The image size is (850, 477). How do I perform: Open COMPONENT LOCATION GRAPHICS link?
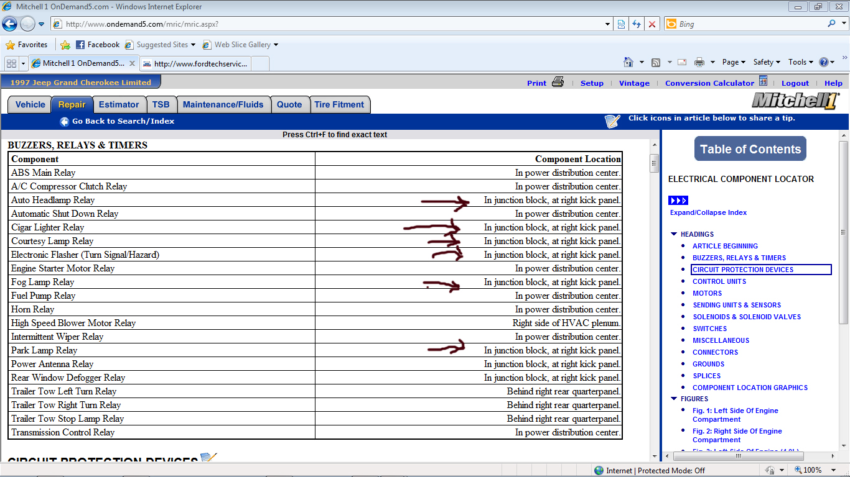point(750,388)
